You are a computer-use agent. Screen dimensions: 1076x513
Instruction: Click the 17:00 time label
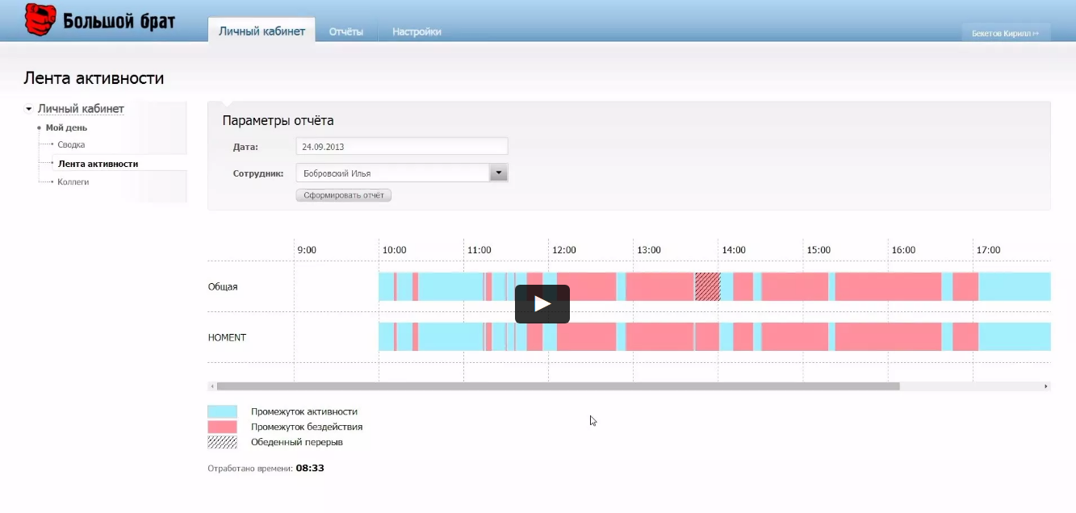[x=988, y=250]
